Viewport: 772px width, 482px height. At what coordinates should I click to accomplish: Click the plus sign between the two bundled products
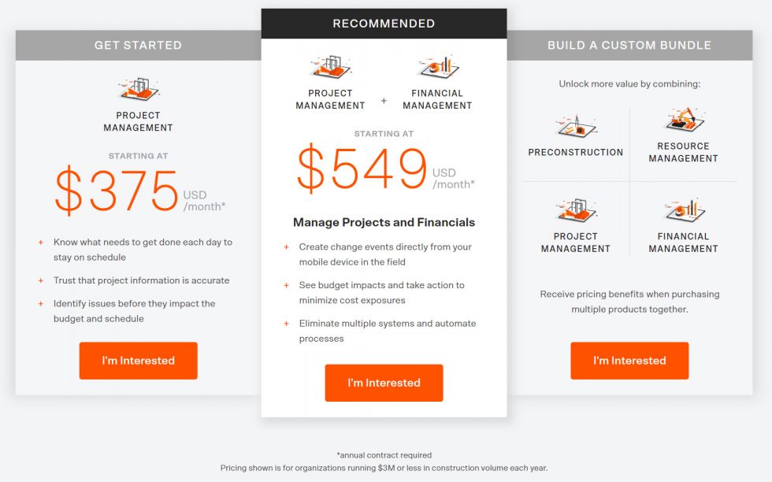pyautogui.click(x=384, y=101)
